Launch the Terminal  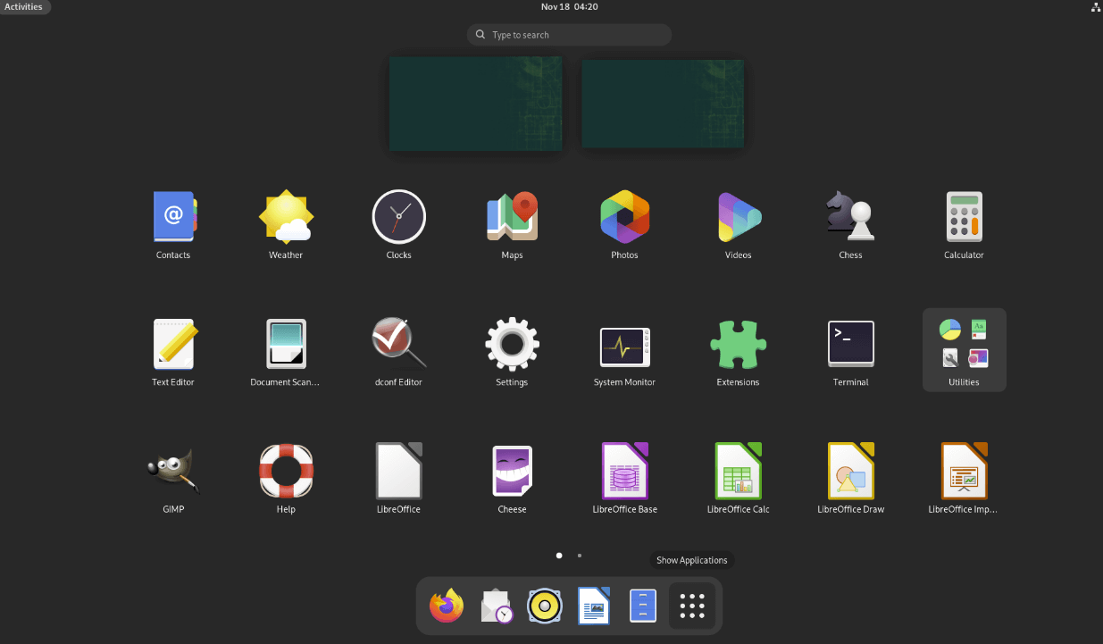point(850,344)
